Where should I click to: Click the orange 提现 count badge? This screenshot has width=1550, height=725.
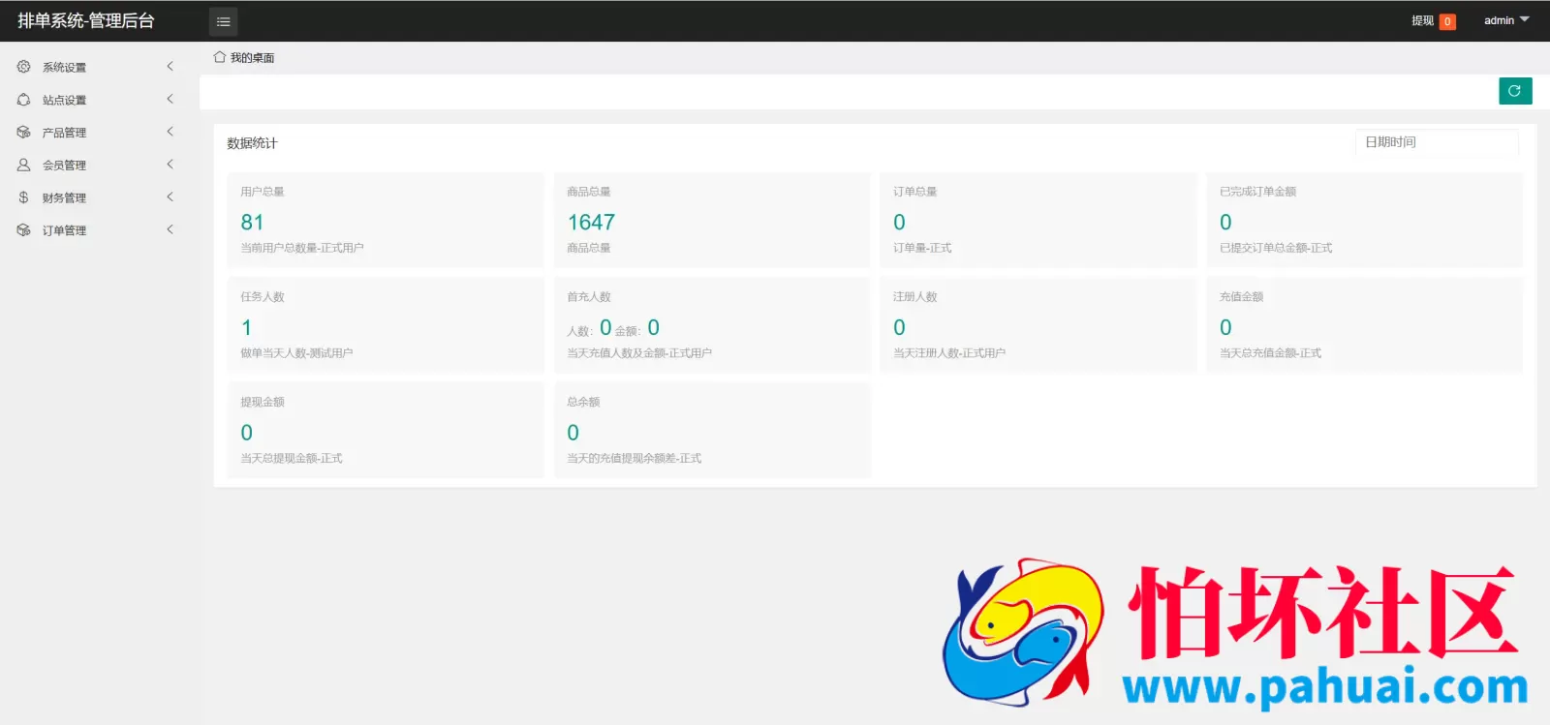[1447, 21]
